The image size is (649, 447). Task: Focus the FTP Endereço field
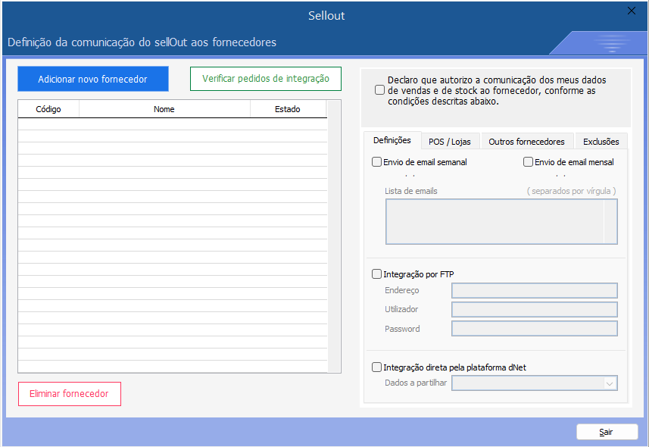(534, 291)
